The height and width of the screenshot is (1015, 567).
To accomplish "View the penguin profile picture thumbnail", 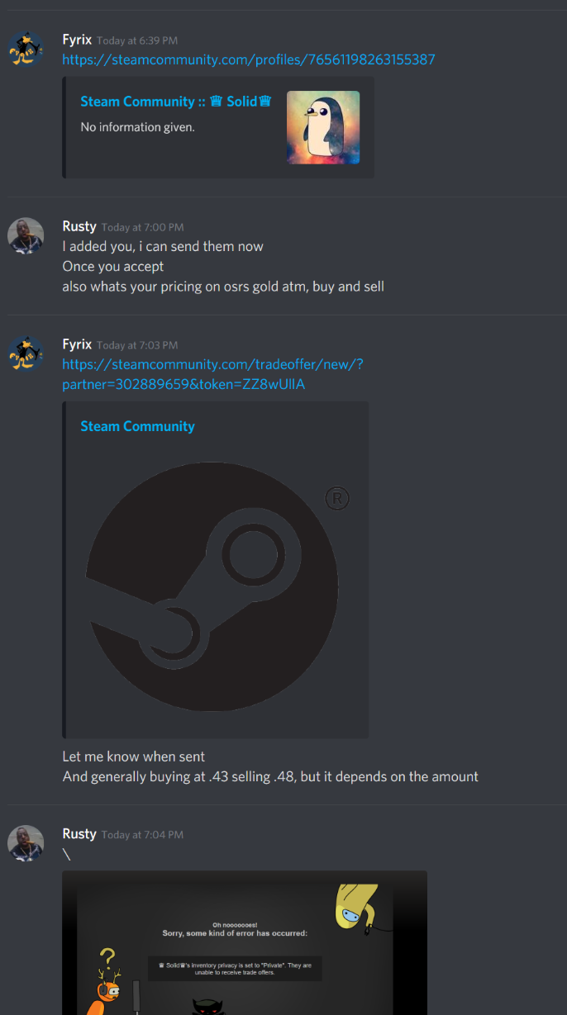I will pos(323,127).
